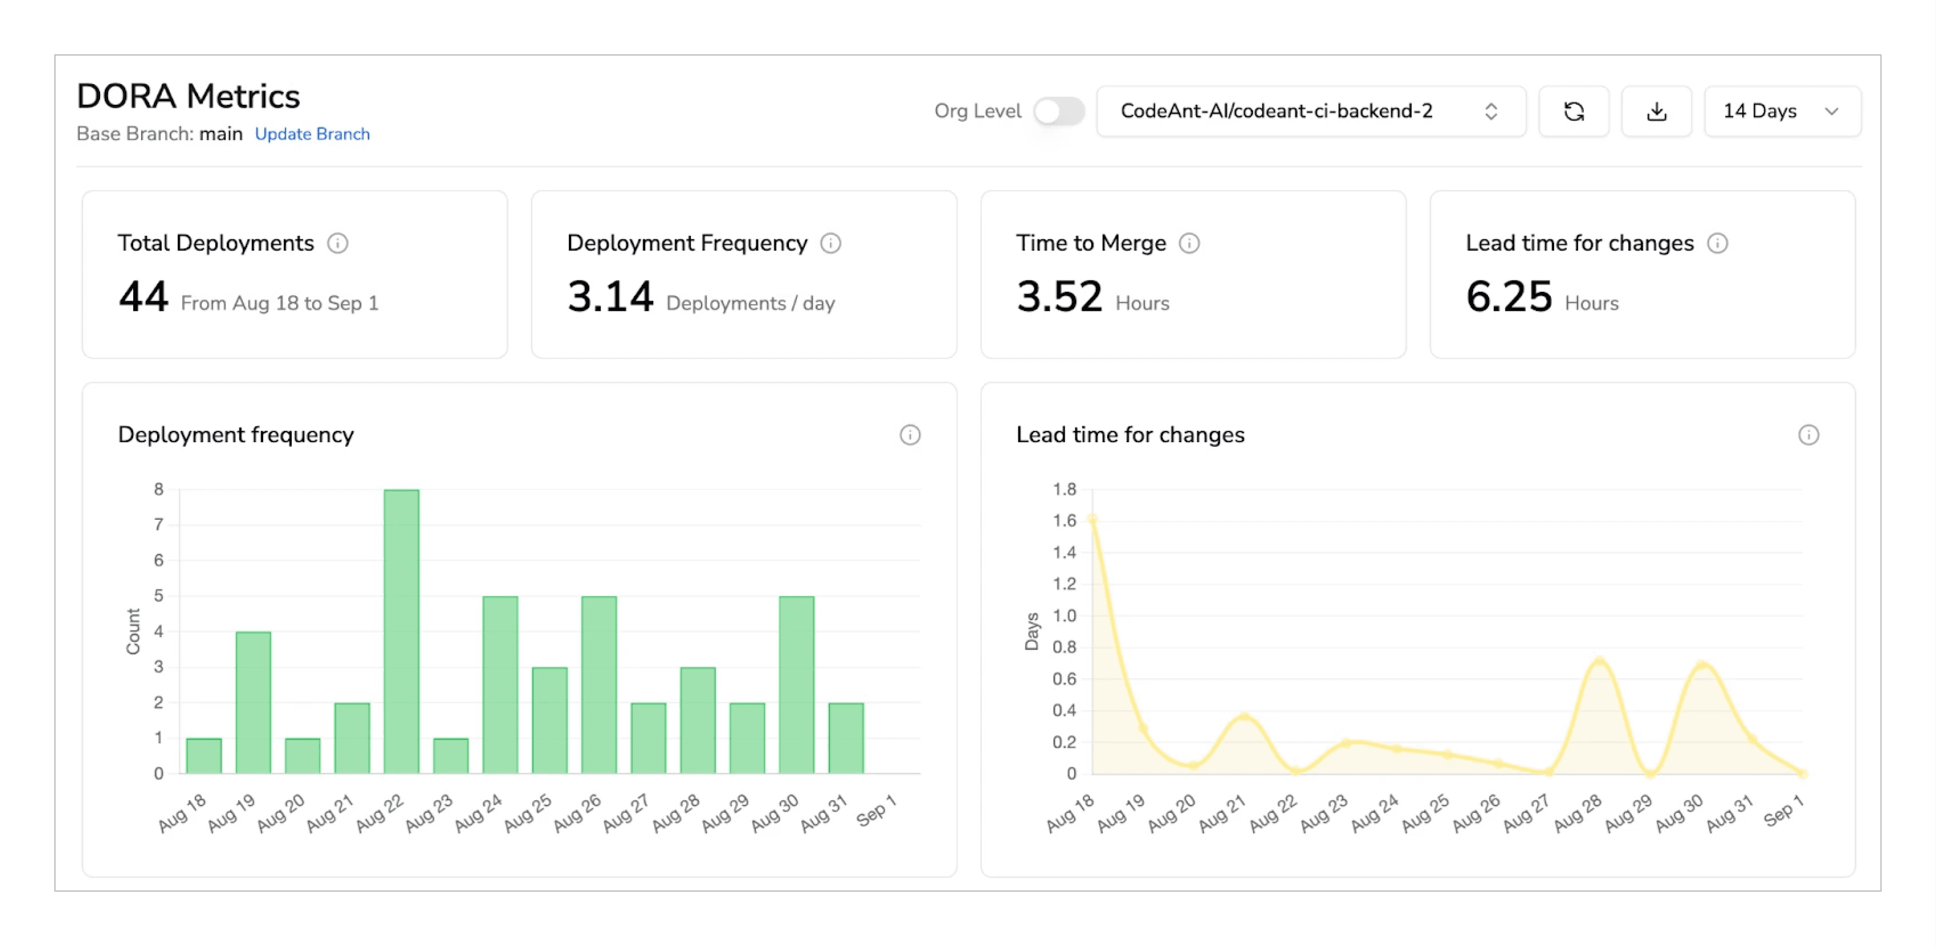Enable the Org Level toggle
The height and width of the screenshot is (946, 1936).
click(1061, 111)
